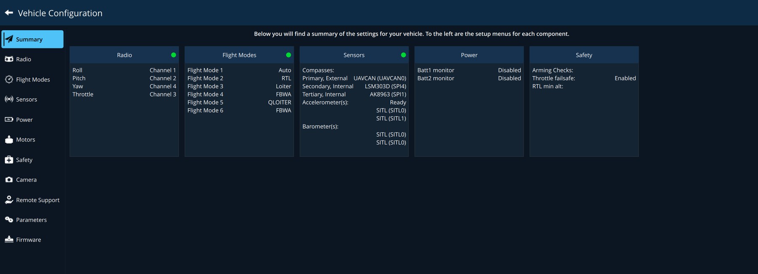Click the Barometer(s): label
Screen dimensions: 758x274
(320, 126)
